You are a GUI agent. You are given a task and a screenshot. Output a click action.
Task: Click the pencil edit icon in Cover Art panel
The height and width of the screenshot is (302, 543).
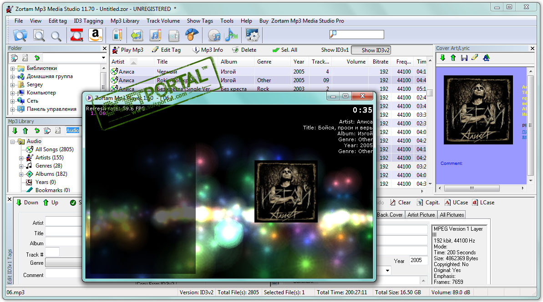coord(475,57)
